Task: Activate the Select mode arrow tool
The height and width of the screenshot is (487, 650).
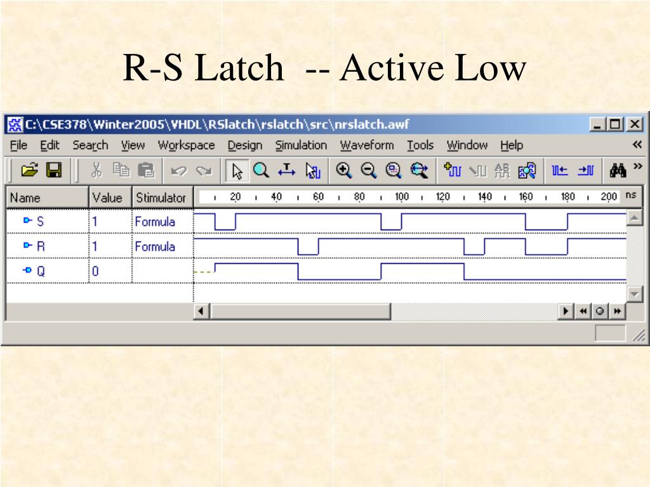Action: tap(237, 171)
